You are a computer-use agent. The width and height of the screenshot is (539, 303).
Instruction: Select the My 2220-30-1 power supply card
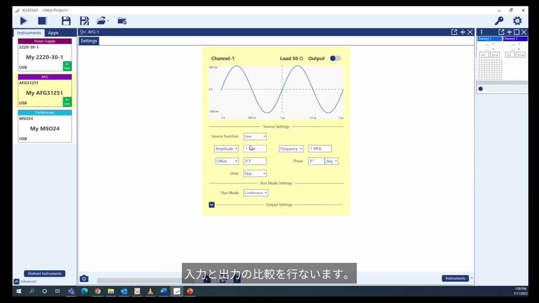pos(45,55)
